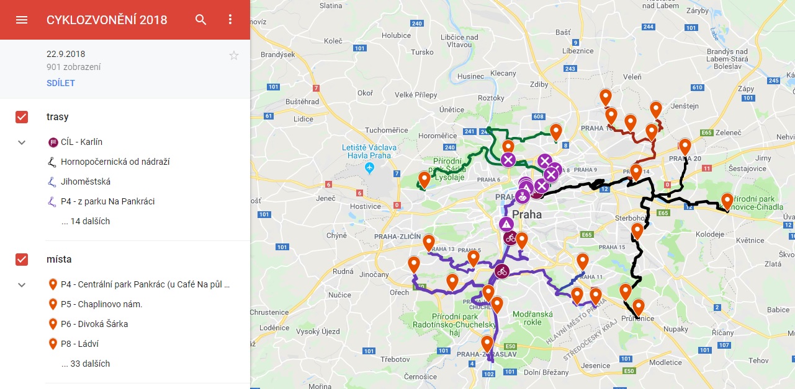Screen dimensions: 795x389
Task: Open the three-dot more options menu
Action: coord(230,20)
